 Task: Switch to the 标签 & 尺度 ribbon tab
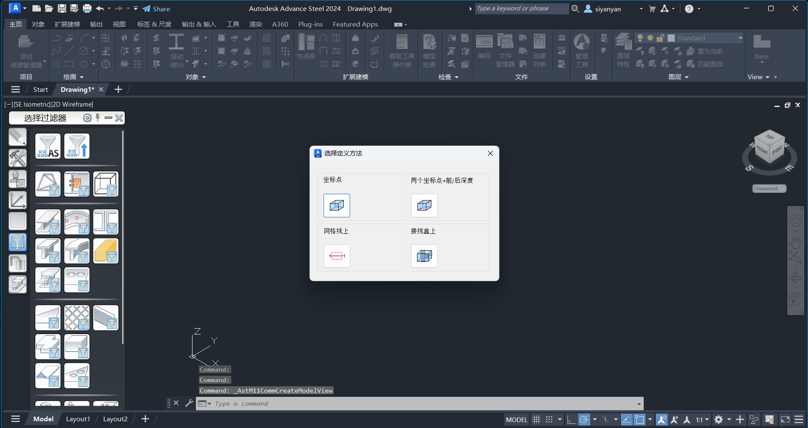tap(154, 24)
